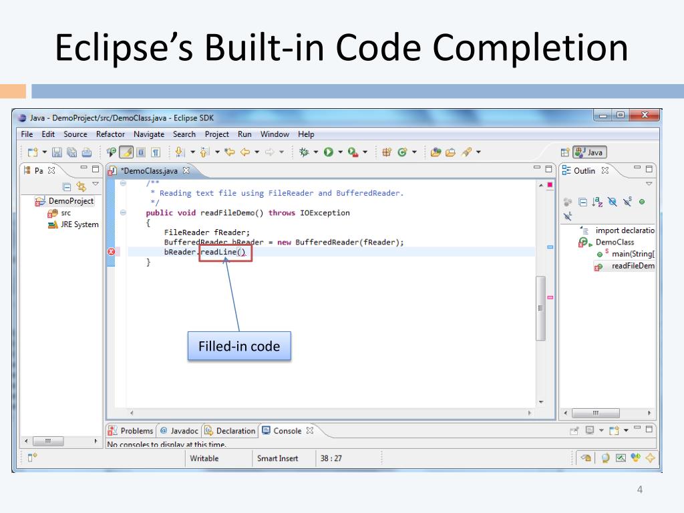
Task: Click the editor vertical scrollbar thumb
Action: 541,308
